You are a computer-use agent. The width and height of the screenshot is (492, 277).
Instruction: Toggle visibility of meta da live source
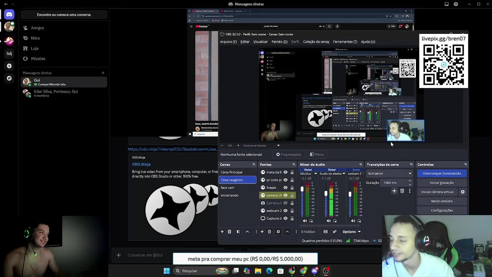tap(285, 172)
